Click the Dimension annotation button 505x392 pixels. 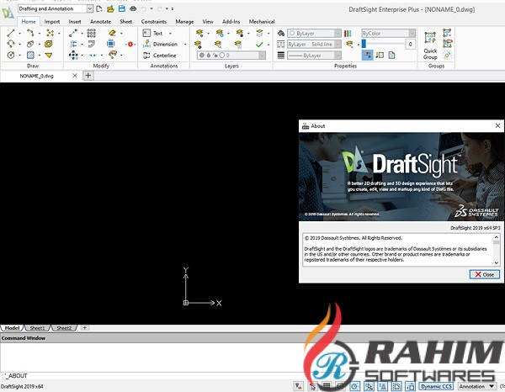coord(161,44)
